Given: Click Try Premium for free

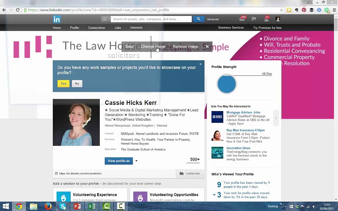Looking at the screenshot, I should pyautogui.click(x=267, y=28).
